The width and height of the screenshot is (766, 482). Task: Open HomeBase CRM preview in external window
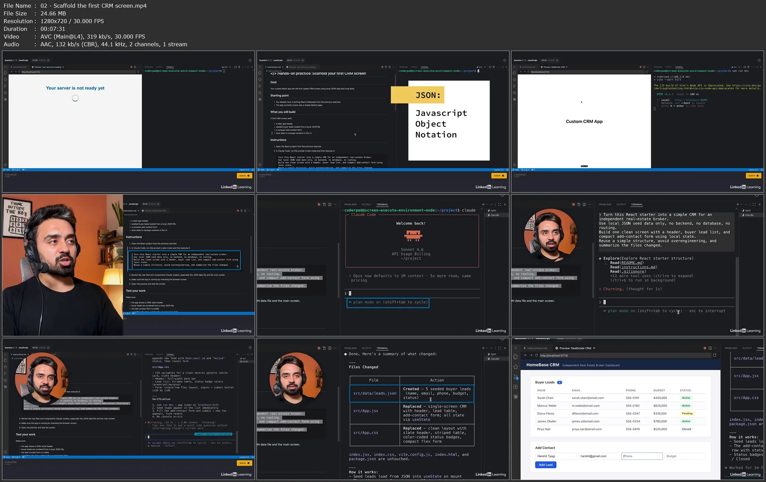click(x=714, y=355)
